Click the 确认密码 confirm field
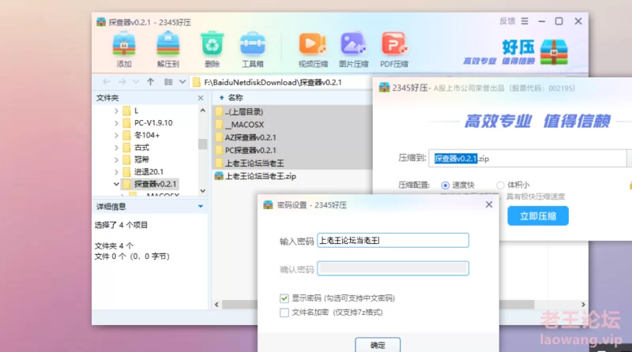Image resolution: width=632 pixels, height=352 pixels. (393, 268)
